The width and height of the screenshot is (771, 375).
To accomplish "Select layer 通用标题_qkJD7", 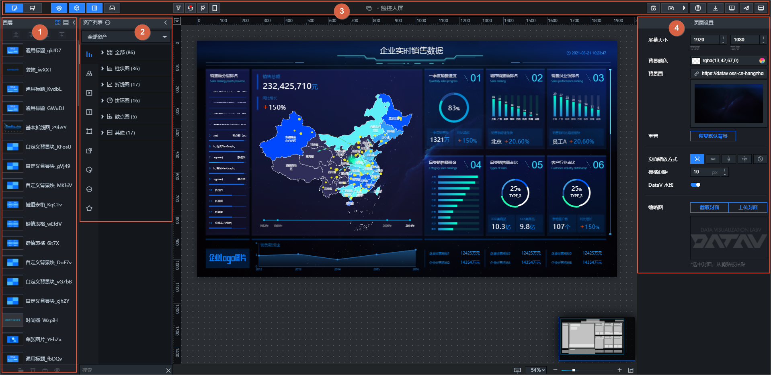I will pyautogui.click(x=39, y=50).
